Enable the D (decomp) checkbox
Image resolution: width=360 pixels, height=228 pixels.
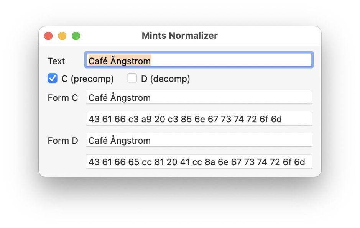[132, 79]
